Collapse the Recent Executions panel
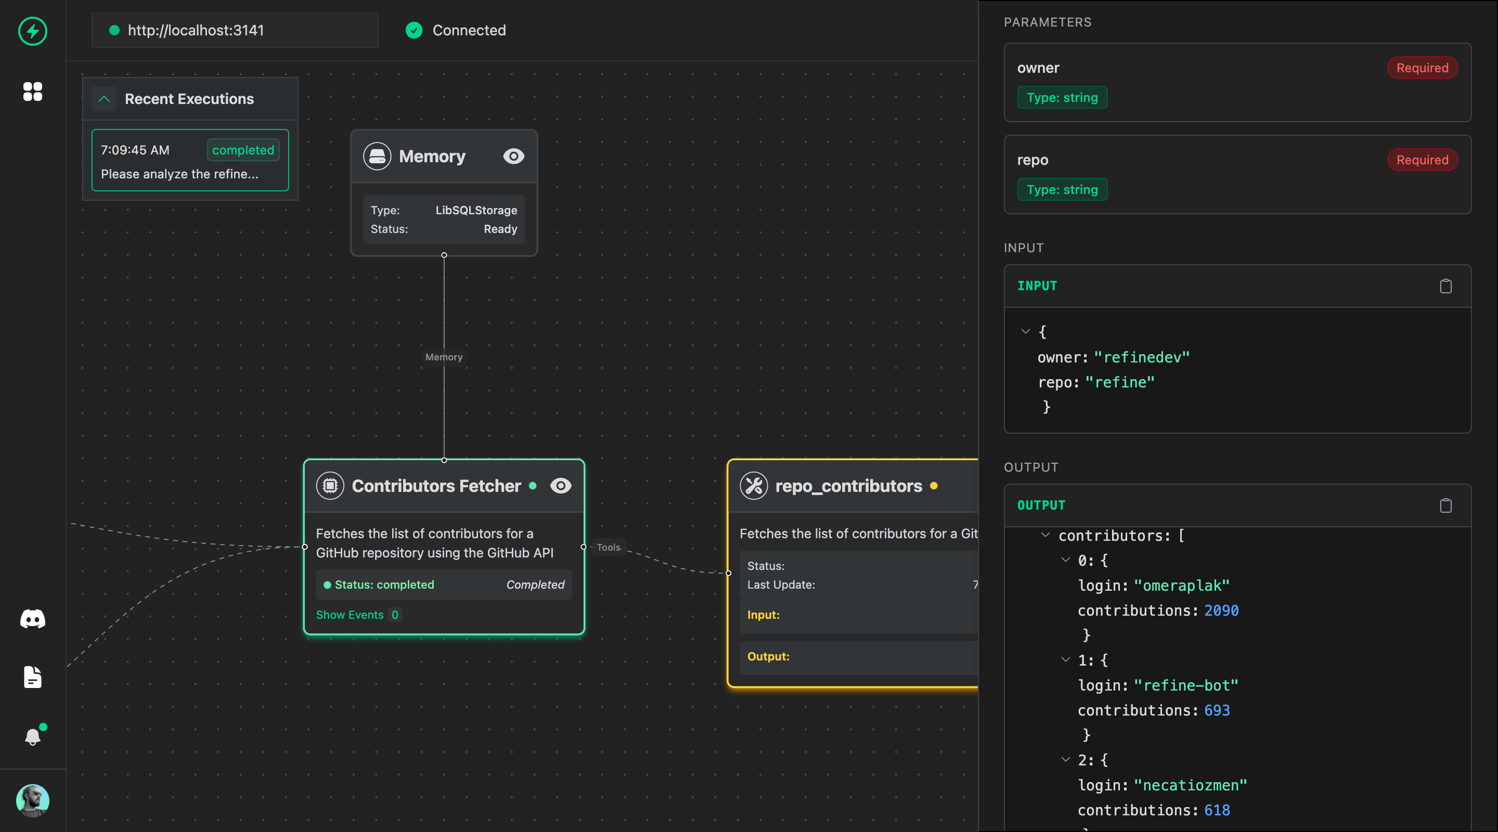The height and width of the screenshot is (832, 1498). point(104,99)
